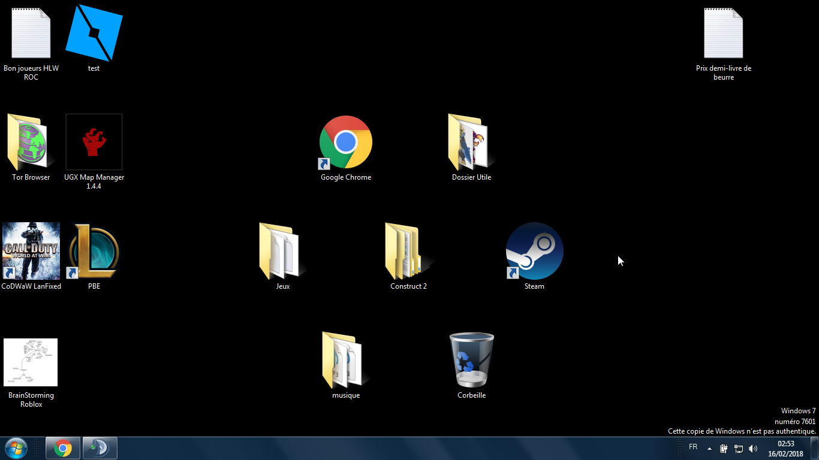819x460 pixels.
Task: Click the FR language indicator
Action: tap(693, 447)
